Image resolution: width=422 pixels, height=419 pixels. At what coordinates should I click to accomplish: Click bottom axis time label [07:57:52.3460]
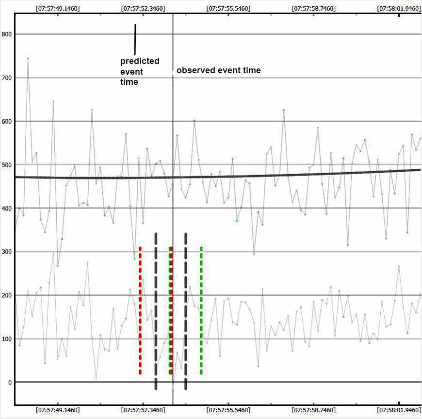143,410
